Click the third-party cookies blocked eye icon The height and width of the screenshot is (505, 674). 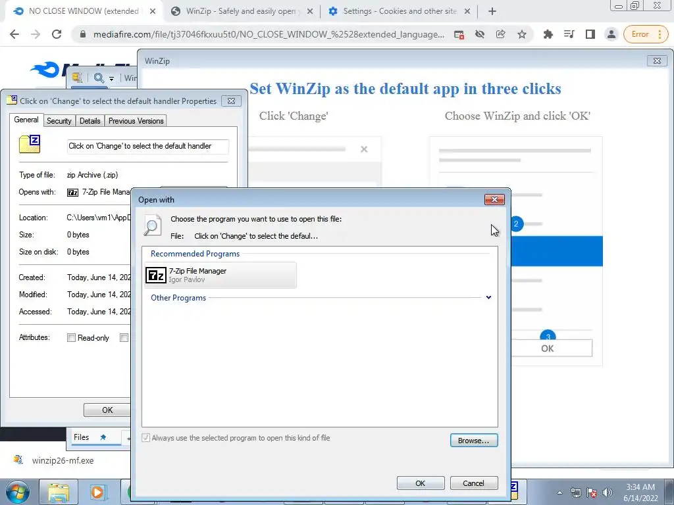(x=480, y=34)
